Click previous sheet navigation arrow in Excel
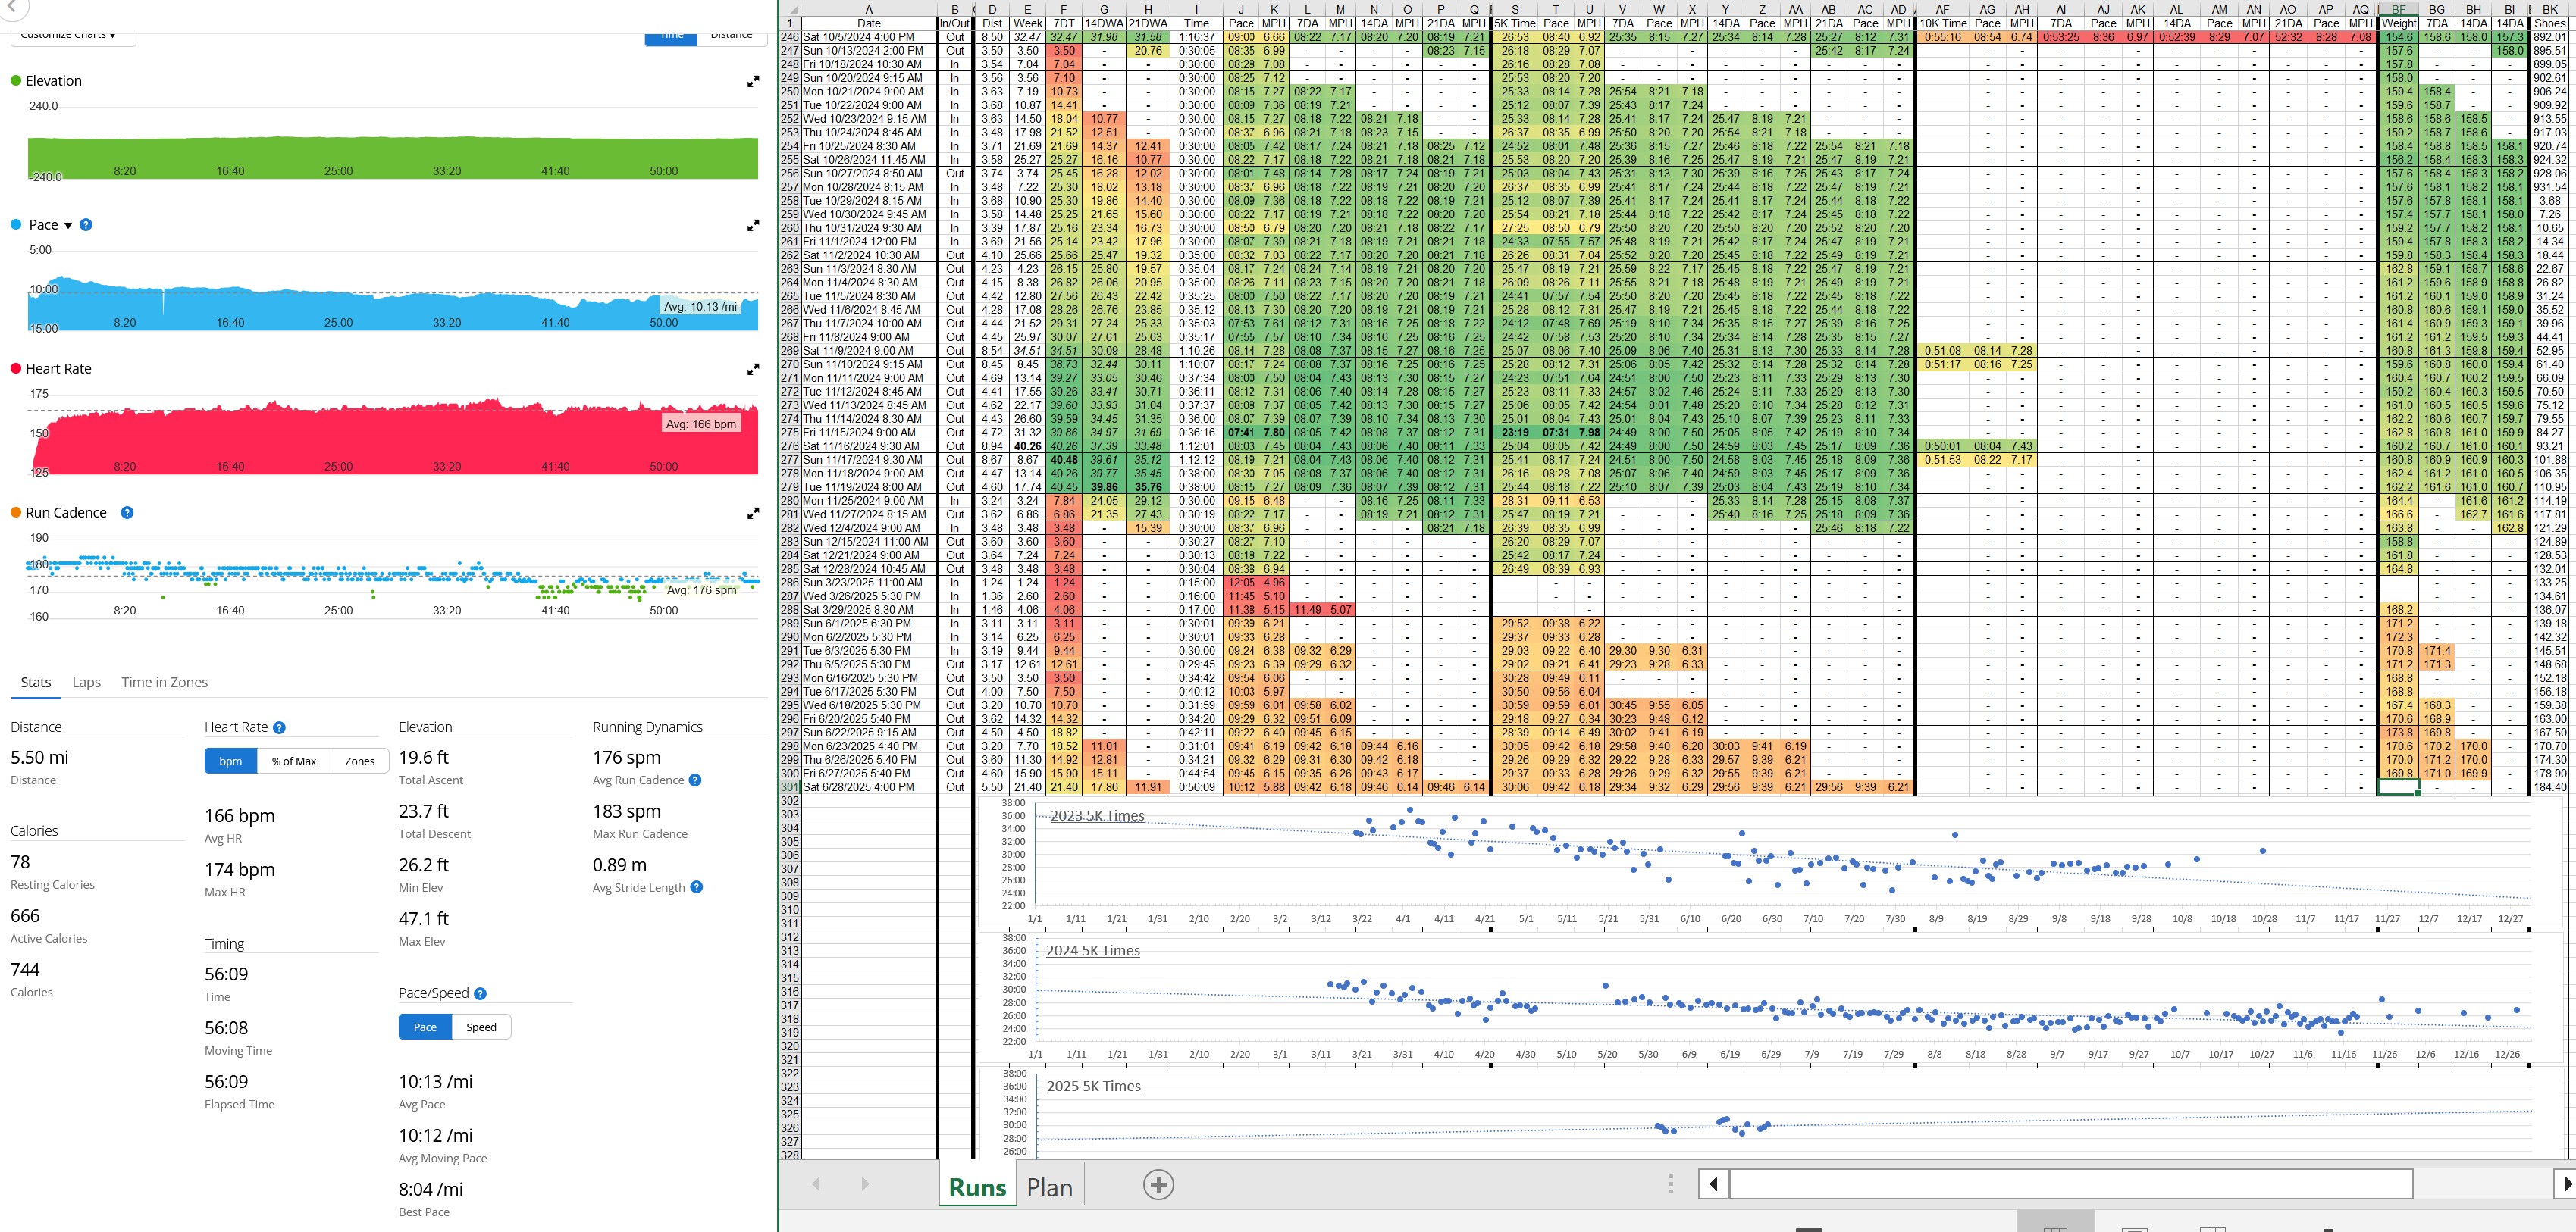 point(816,1184)
